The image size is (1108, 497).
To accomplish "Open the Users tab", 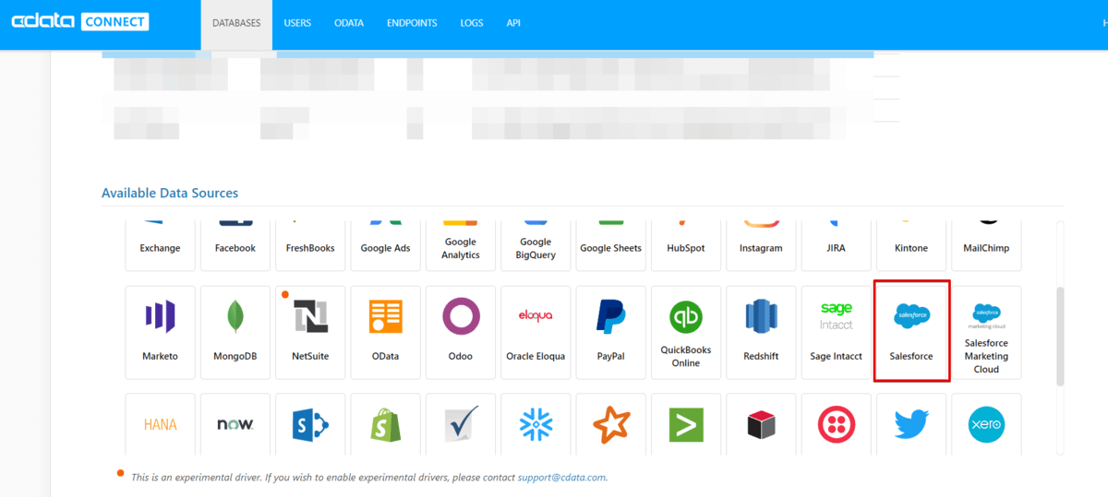I will coord(297,24).
